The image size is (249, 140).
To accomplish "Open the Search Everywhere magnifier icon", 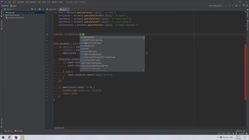I will tap(247, 6).
